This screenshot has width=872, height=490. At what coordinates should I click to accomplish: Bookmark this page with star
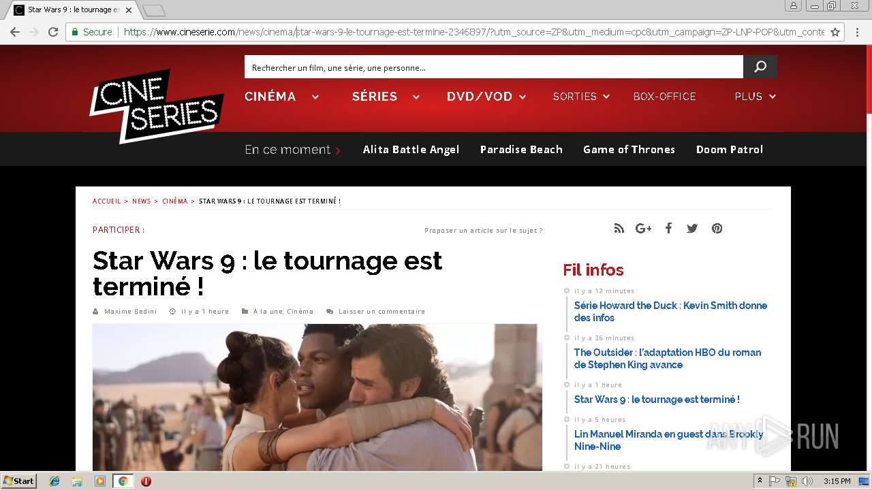pos(835,32)
